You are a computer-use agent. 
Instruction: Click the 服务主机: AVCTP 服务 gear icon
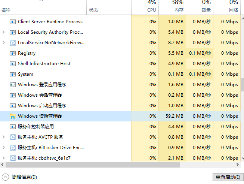coord(13,137)
